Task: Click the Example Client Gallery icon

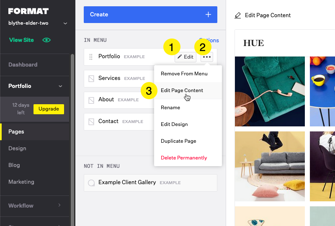Action: pos(91,183)
